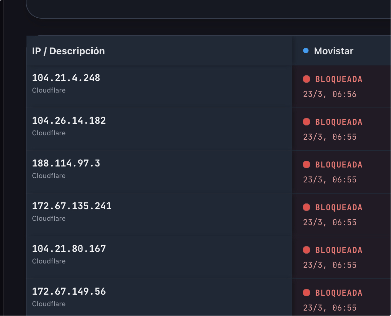391x316 pixels.
Task: Select IP address 104.26.14.182
Action: (x=69, y=120)
